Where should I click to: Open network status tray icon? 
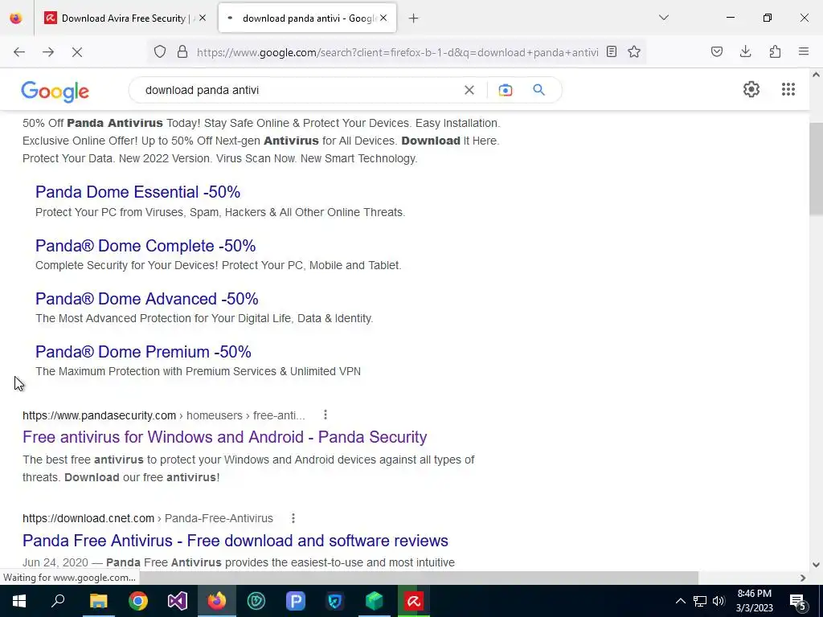pyautogui.click(x=700, y=601)
